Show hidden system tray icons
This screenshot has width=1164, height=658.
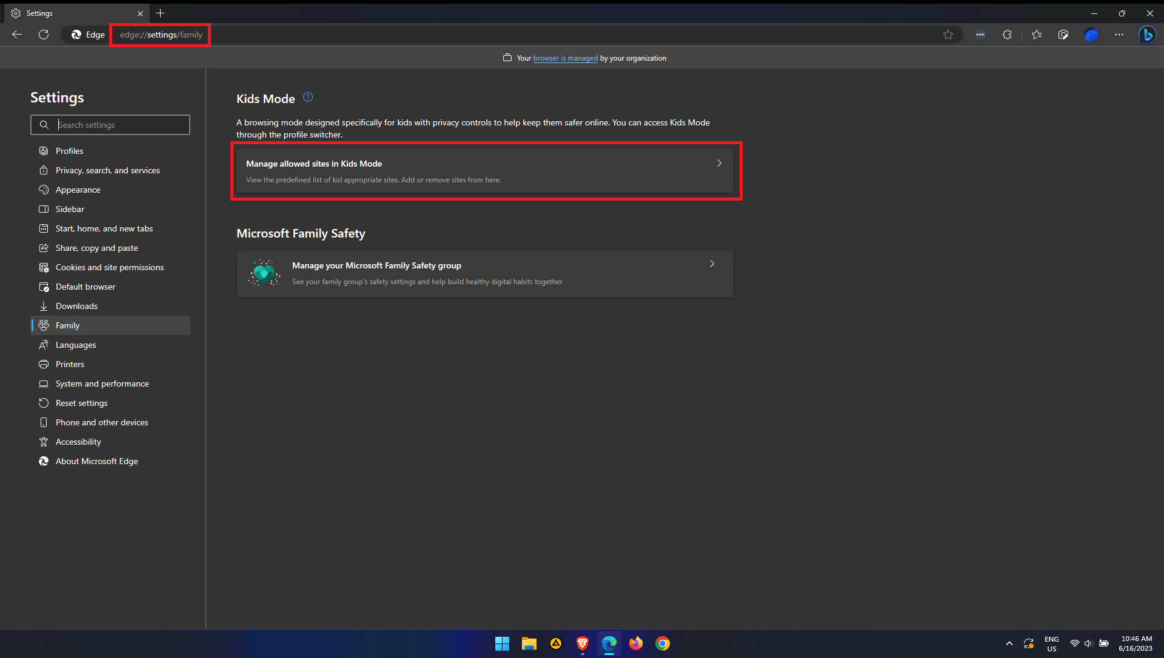point(1009,643)
